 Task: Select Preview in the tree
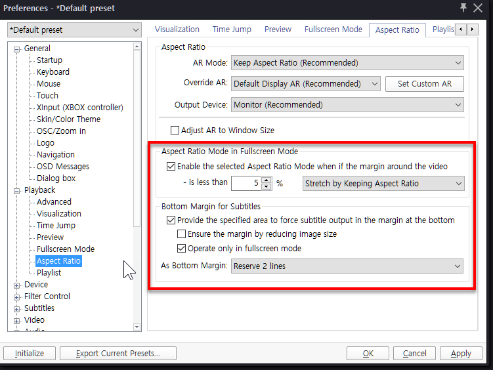[50, 237]
